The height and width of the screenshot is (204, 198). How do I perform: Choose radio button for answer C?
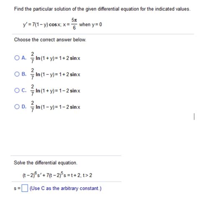coord(17,90)
